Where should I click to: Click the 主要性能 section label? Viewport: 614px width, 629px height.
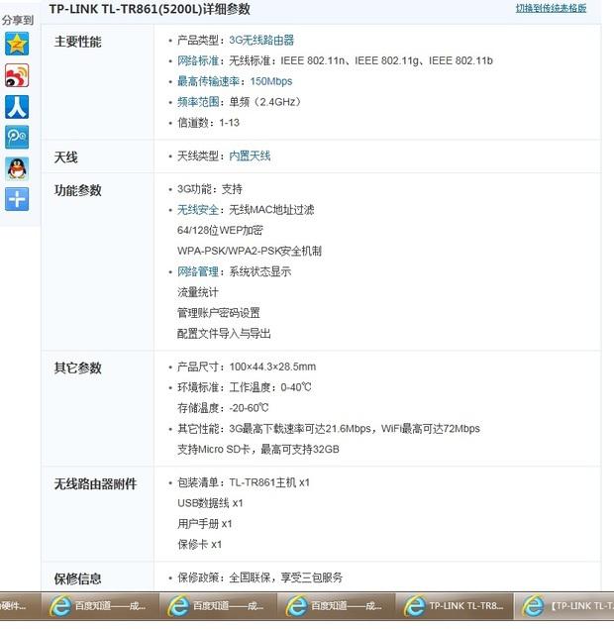pos(78,42)
